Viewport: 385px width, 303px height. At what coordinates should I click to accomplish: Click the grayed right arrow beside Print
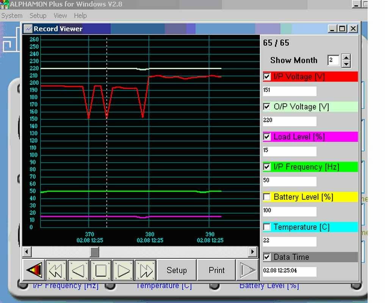248,270
